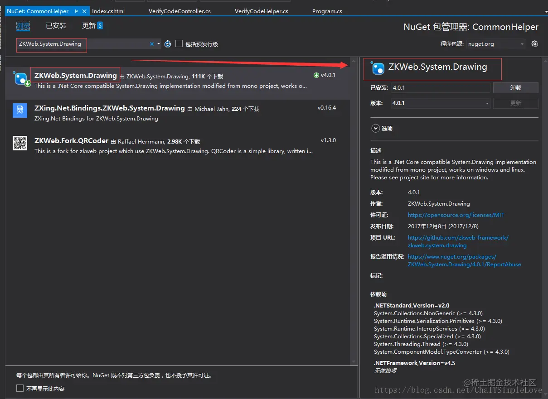Open the GitHub project URL link

[458, 241]
